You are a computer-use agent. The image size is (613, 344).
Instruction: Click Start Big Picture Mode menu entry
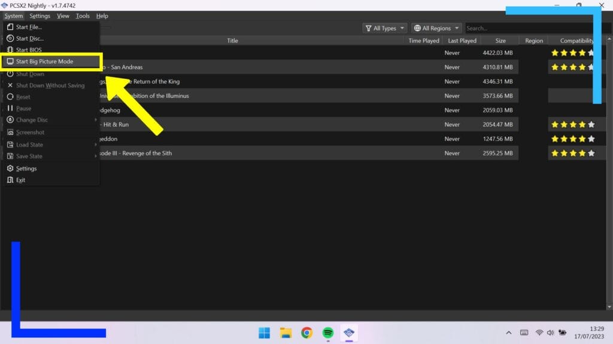pos(44,62)
